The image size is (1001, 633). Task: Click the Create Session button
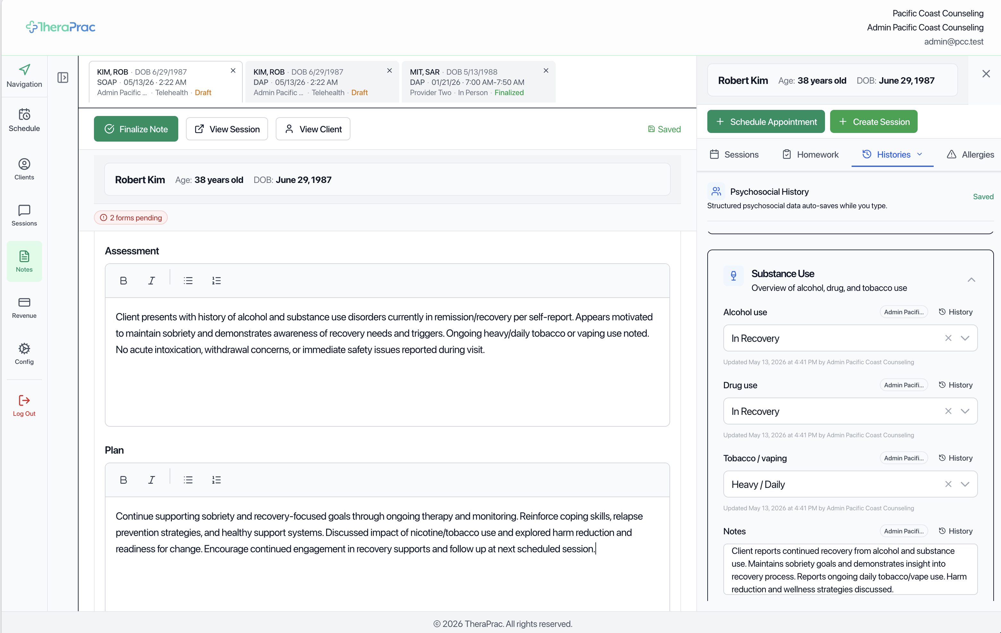point(873,122)
